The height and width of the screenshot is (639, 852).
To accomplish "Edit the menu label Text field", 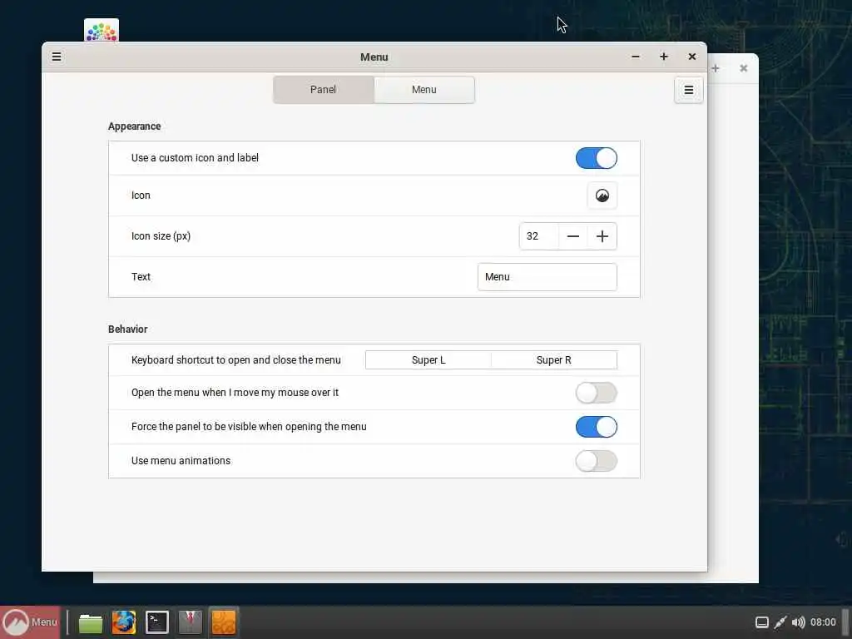I will coord(547,277).
